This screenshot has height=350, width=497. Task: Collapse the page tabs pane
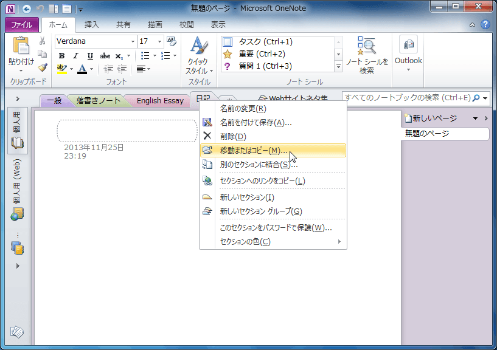(x=486, y=118)
